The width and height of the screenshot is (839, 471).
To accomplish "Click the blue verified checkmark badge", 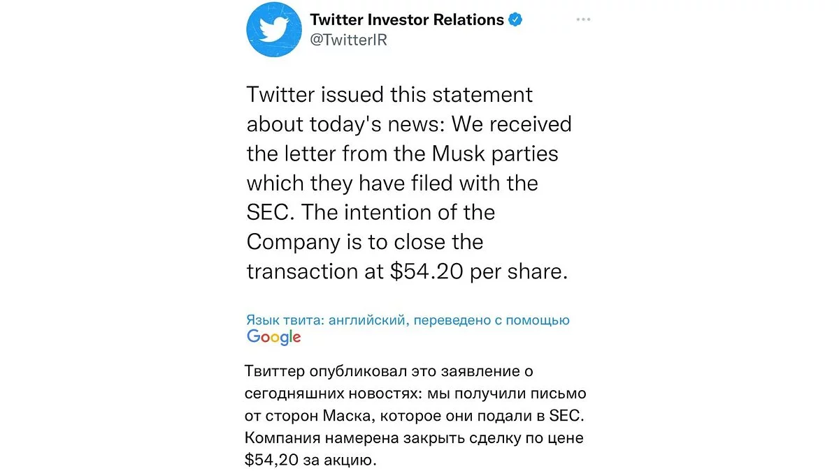I will click(x=516, y=20).
